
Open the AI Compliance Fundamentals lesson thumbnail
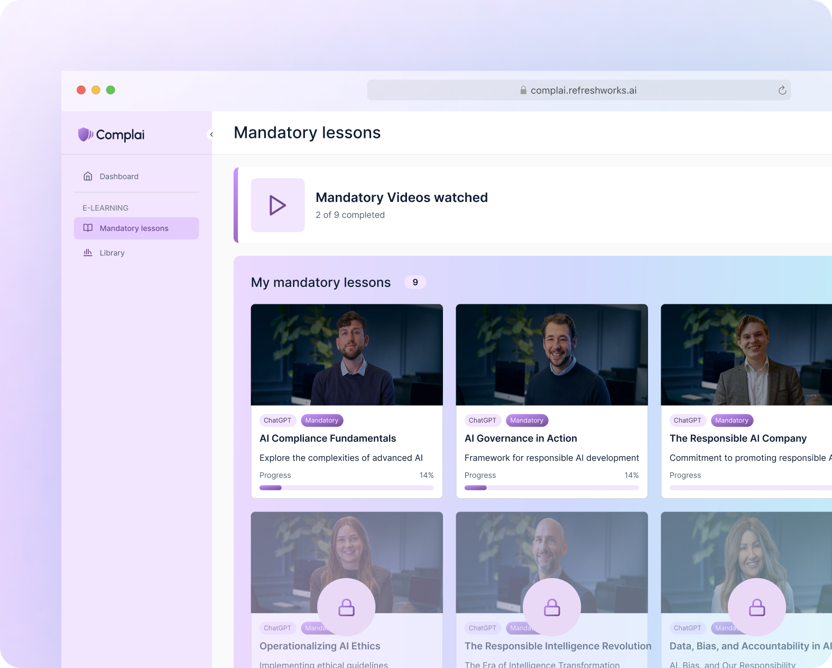pyautogui.click(x=347, y=355)
